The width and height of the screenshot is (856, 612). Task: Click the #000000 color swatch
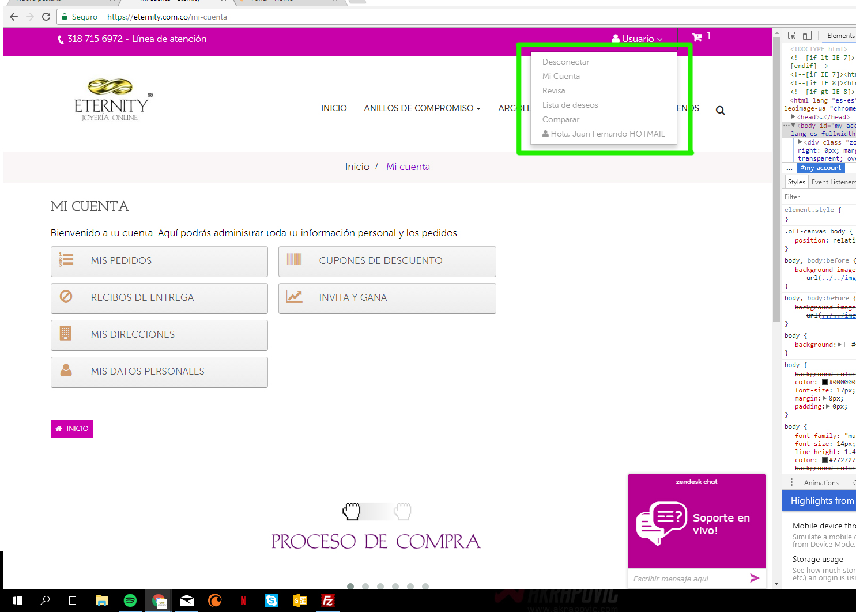(x=825, y=382)
